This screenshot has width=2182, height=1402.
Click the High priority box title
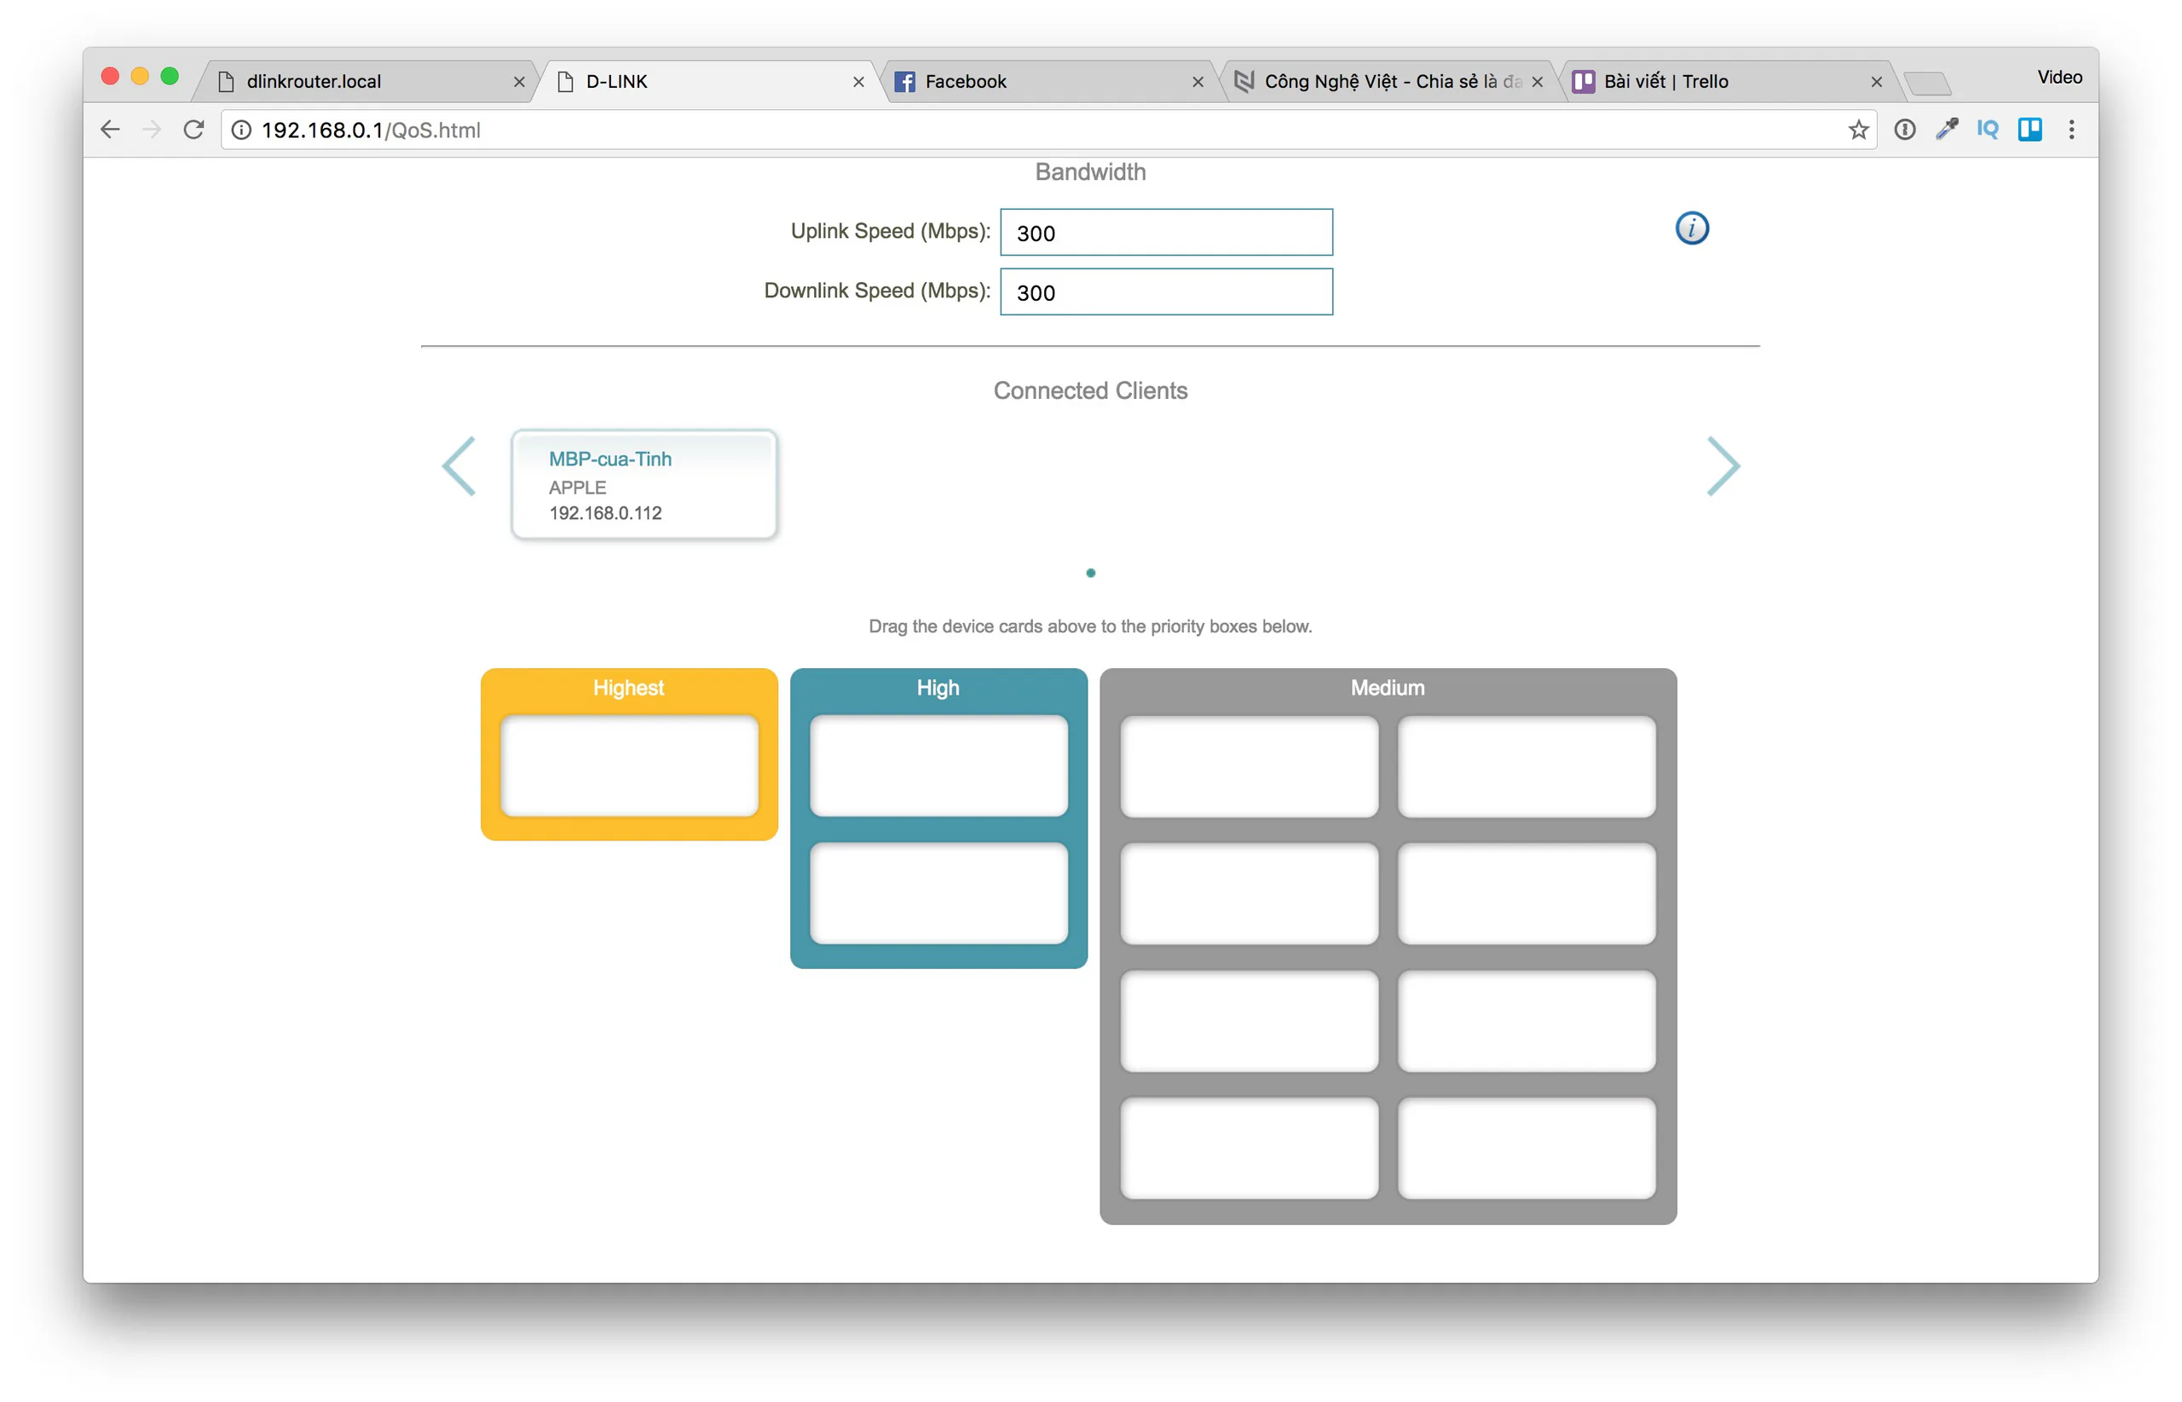(x=938, y=687)
